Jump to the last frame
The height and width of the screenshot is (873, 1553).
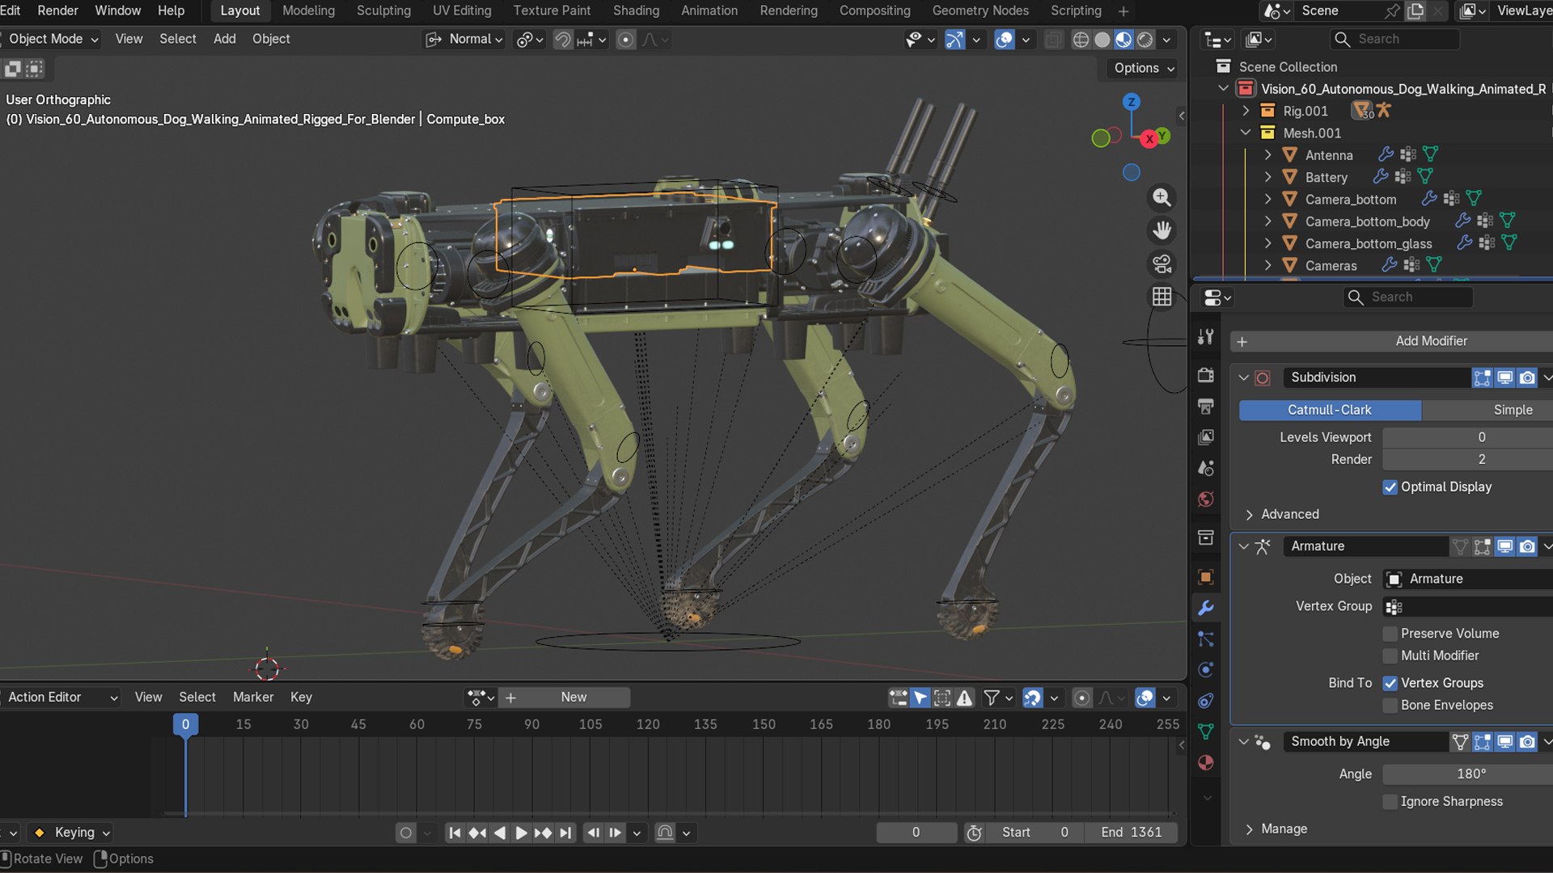565,833
